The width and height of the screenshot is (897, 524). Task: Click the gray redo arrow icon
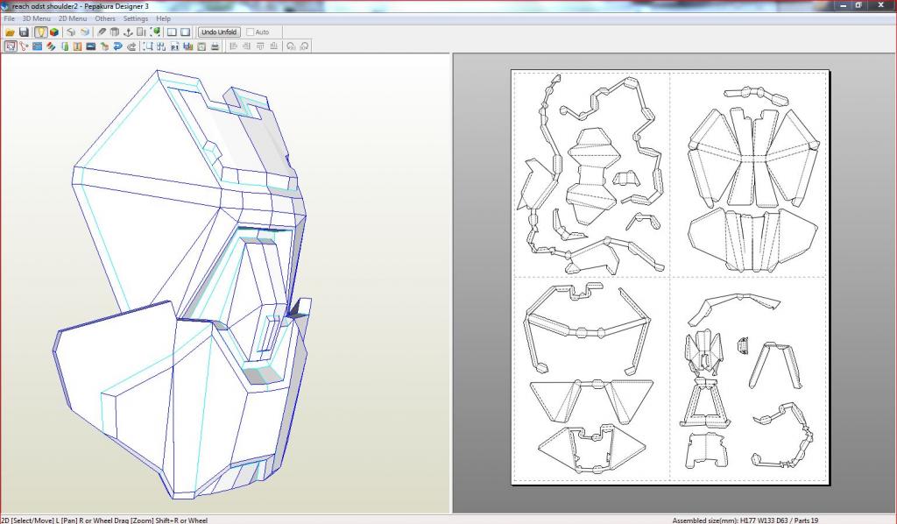point(131,46)
